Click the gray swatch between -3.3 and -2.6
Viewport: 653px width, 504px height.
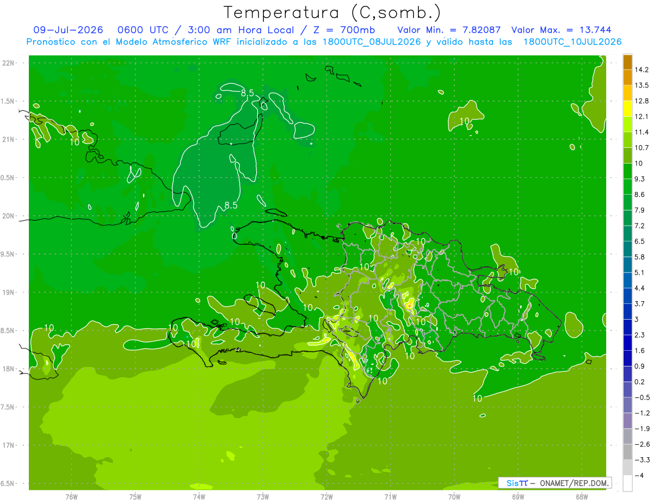627,452
